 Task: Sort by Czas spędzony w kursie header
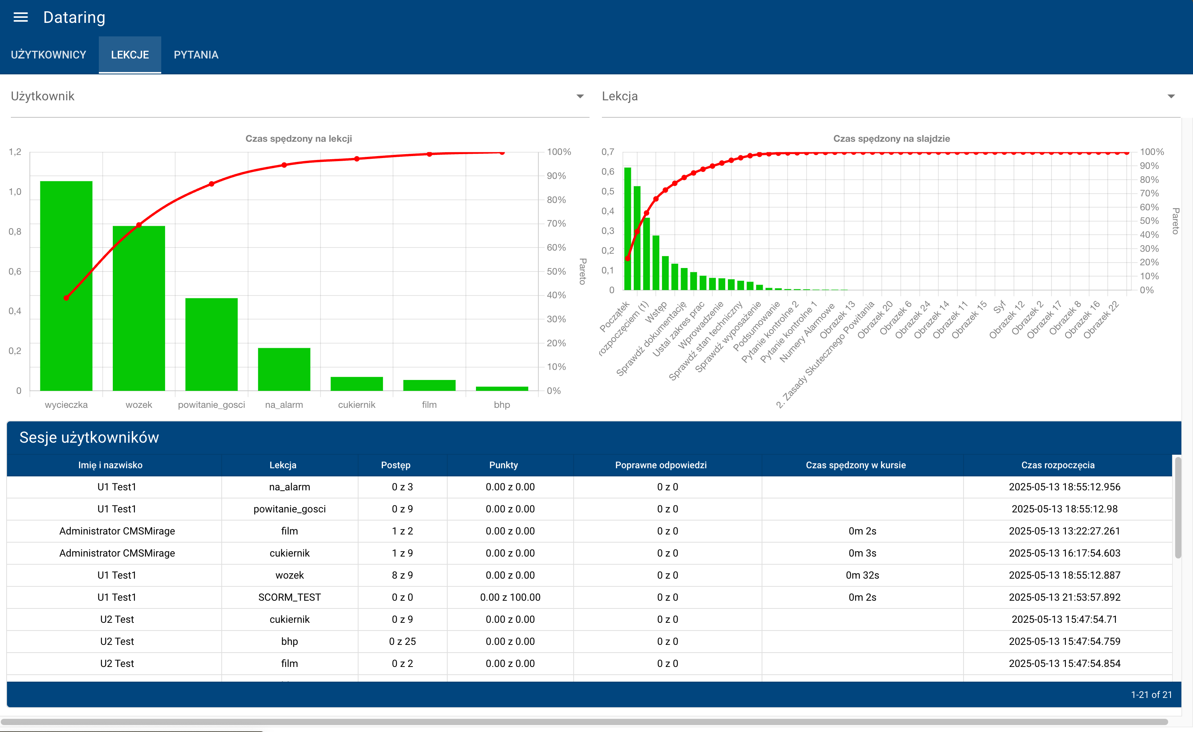855,465
